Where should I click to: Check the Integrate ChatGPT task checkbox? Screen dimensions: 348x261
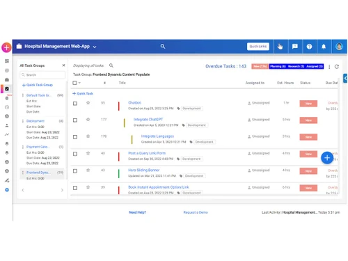point(75,120)
